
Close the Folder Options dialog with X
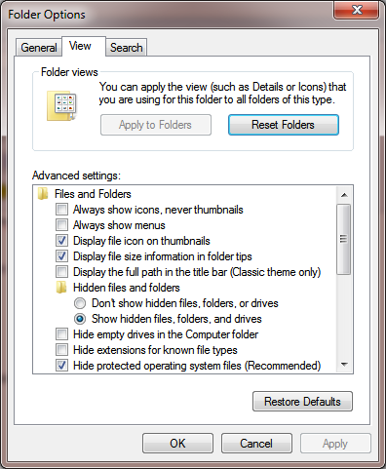point(357,10)
